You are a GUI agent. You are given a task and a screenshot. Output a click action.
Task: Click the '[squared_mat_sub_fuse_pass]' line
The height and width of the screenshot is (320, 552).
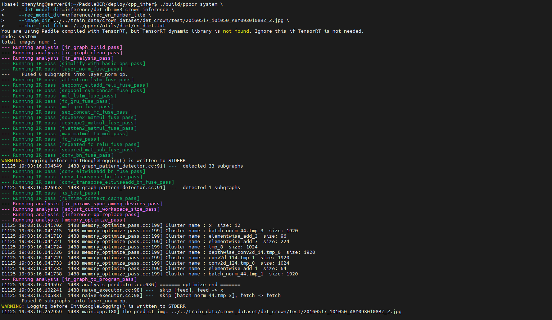click(69, 150)
